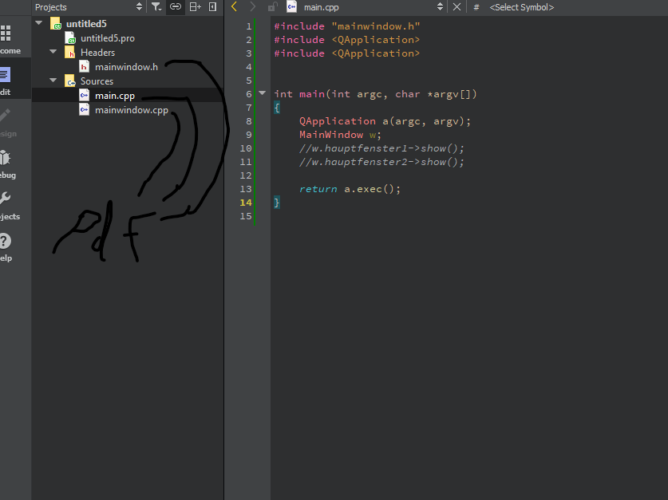
Task: Switch to Edit mode in sidebar
Action: click(6, 77)
